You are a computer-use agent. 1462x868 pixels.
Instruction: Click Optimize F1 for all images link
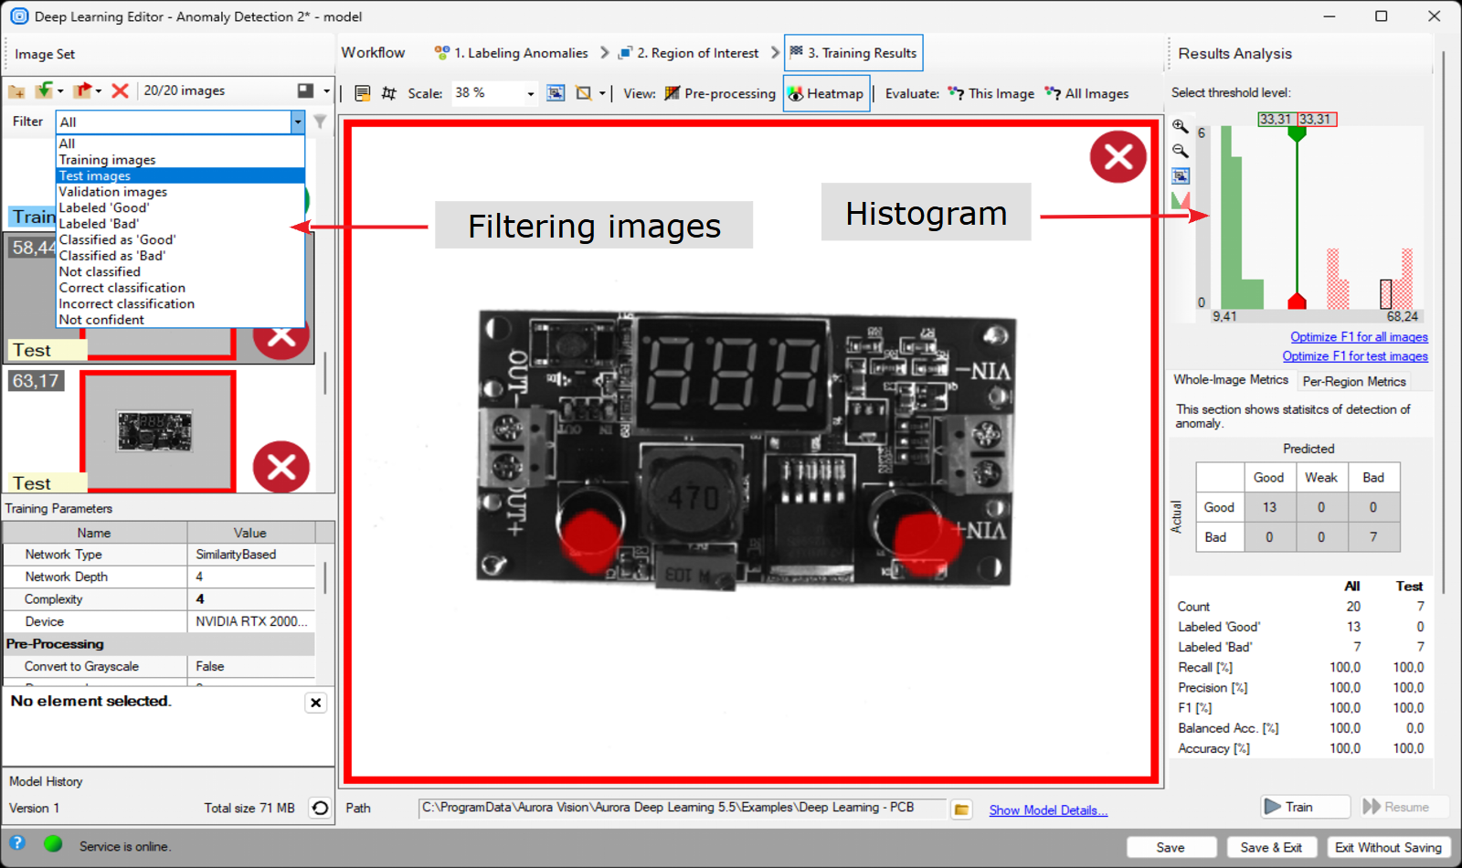[x=1358, y=337]
